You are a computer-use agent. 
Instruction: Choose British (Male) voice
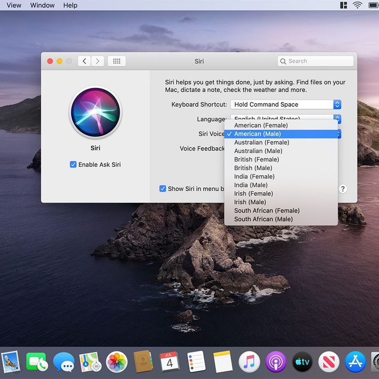pyautogui.click(x=281, y=168)
